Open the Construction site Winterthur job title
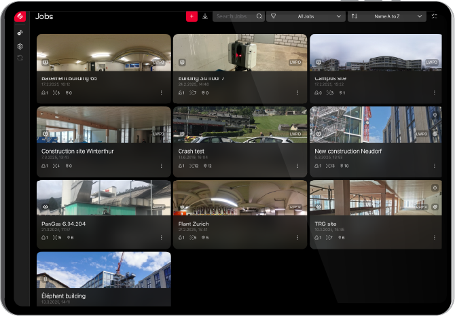Screen dimensions: 455x316 click(77, 151)
